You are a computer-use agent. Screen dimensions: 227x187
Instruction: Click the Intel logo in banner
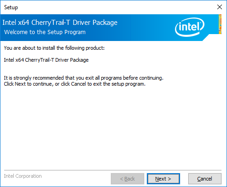190,27
